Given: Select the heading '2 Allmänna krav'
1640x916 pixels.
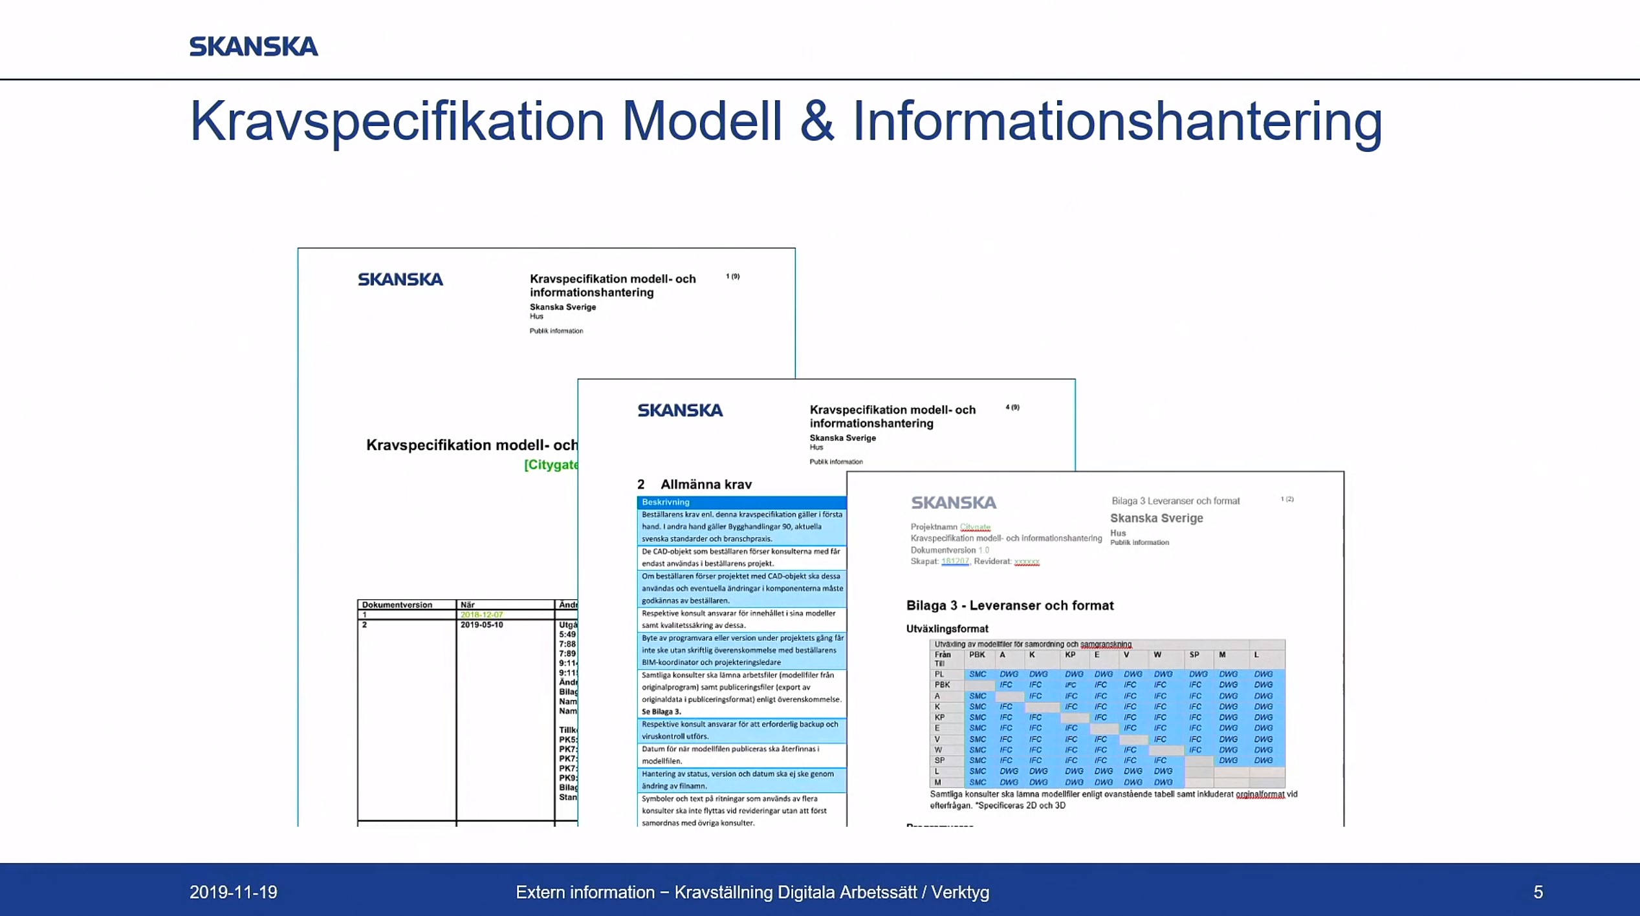Looking at the screenshot, I should [694, 484].
